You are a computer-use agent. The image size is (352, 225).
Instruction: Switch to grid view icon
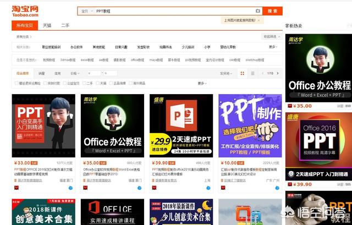[x=242, y=73]
